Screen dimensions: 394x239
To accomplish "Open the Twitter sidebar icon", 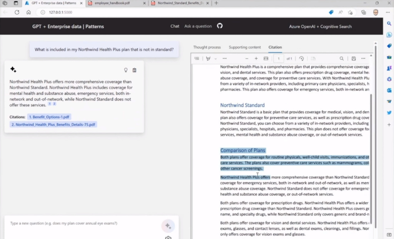I will (389, 113).
